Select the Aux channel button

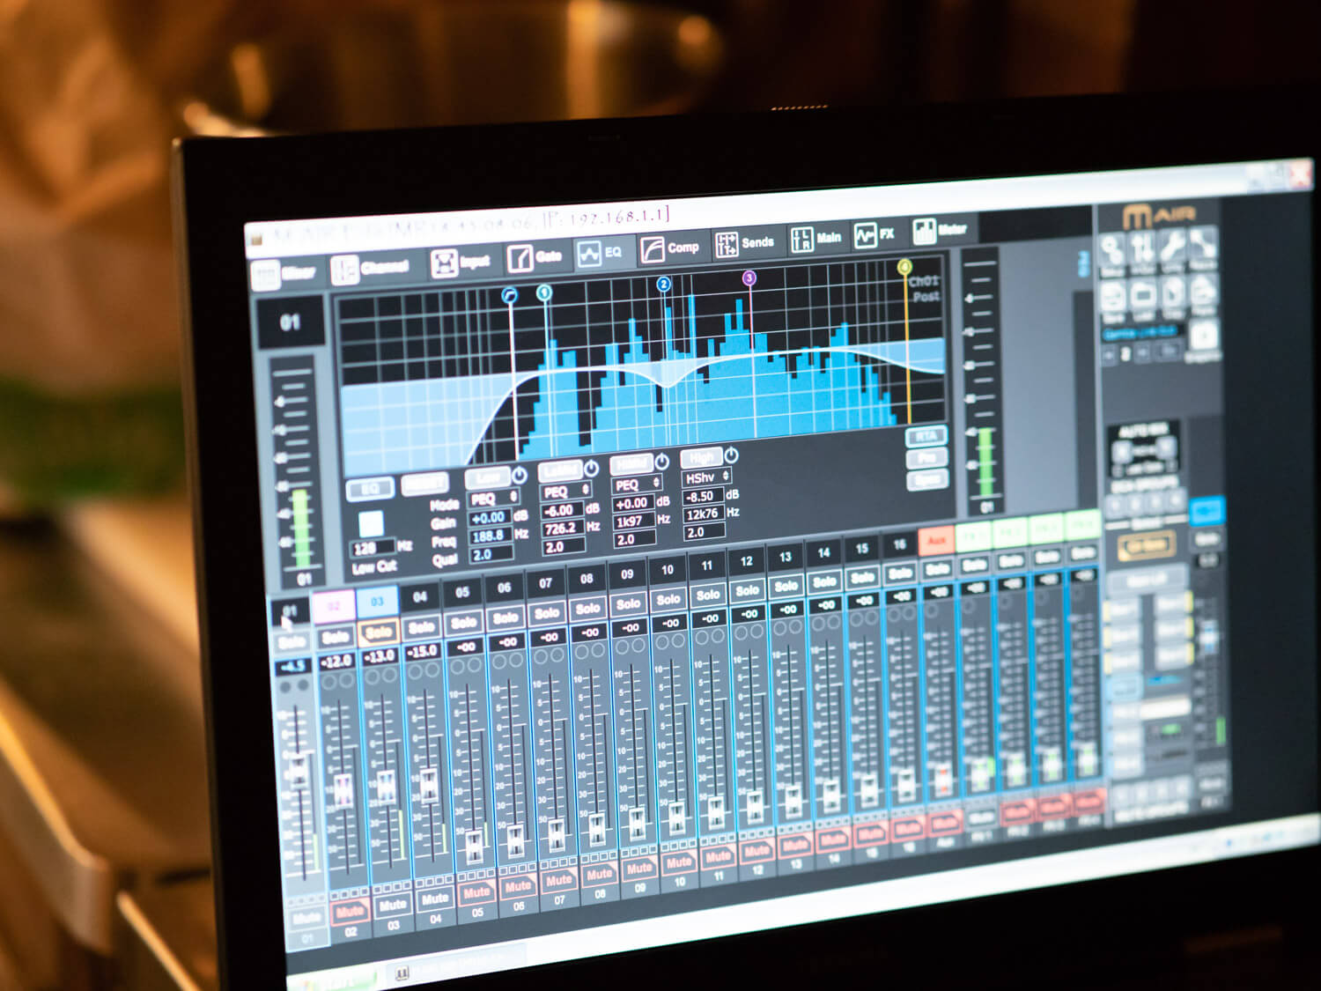tap(936, 540)
